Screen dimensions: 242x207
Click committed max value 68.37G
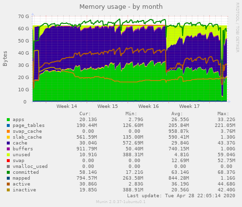226,172
